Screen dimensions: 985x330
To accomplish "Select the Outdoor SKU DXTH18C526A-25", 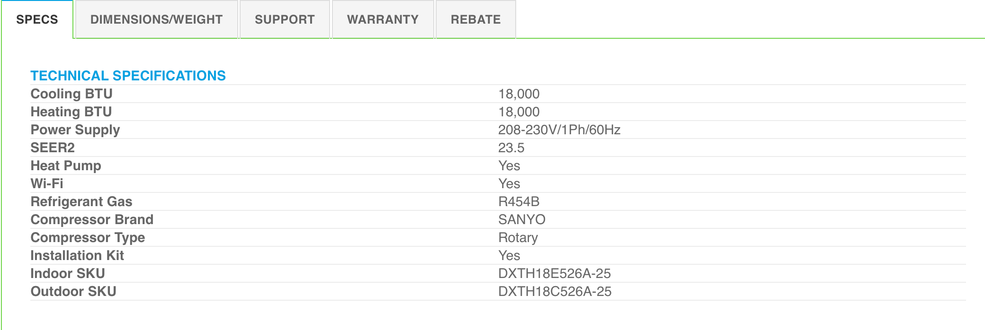I will pos(555,291).
